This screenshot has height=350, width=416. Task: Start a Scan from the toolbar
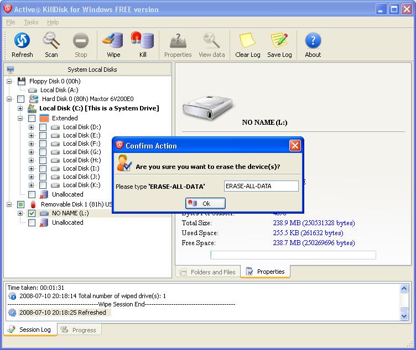click(x=51, y=40)
